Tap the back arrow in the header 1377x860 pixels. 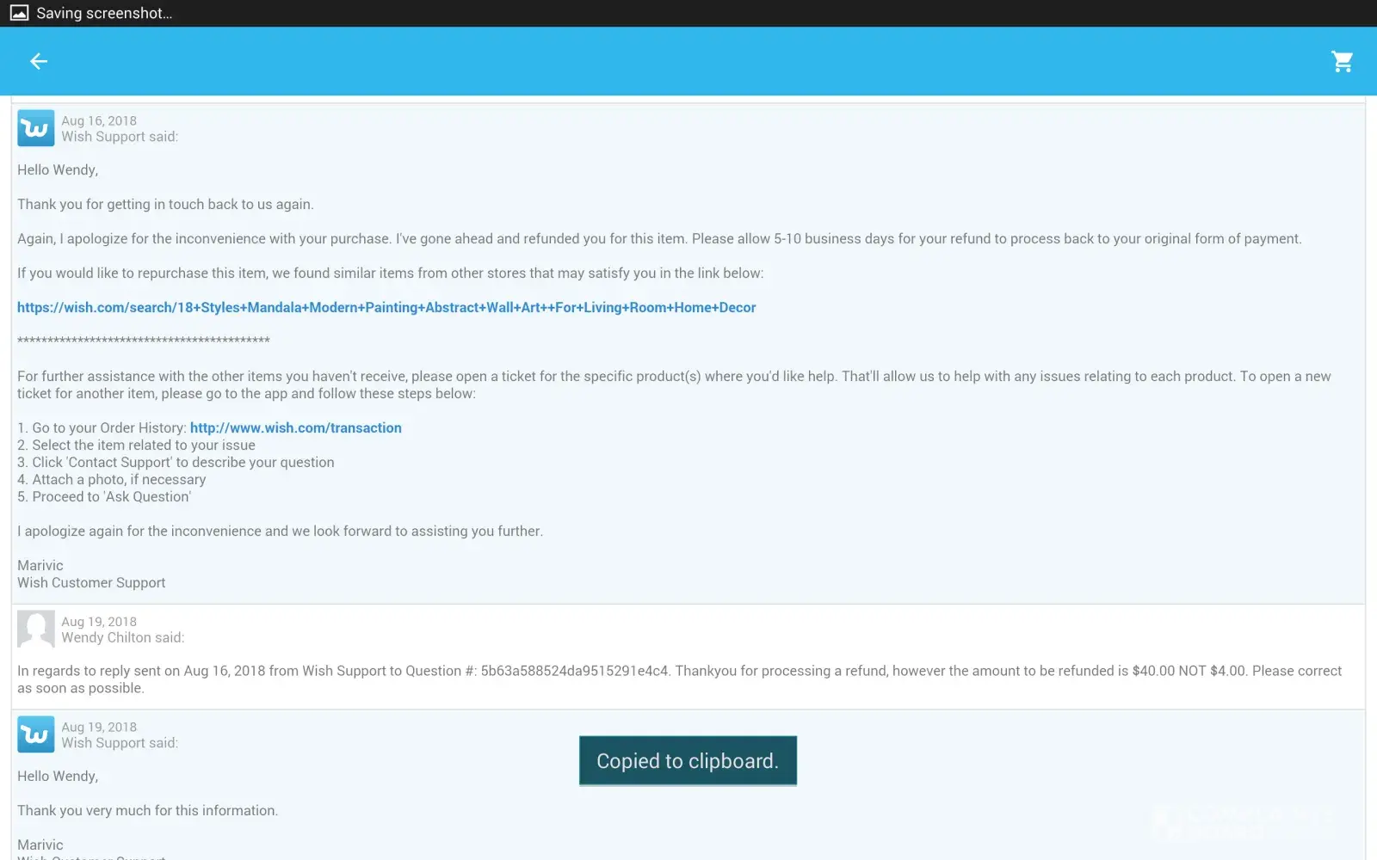pos(39,61)
